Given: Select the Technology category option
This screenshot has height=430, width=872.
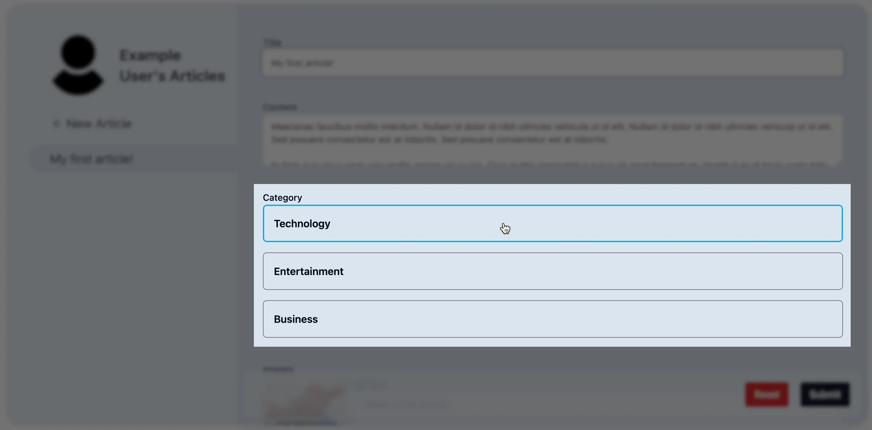Looking at the screenshot, I should (x=553, y=223).
